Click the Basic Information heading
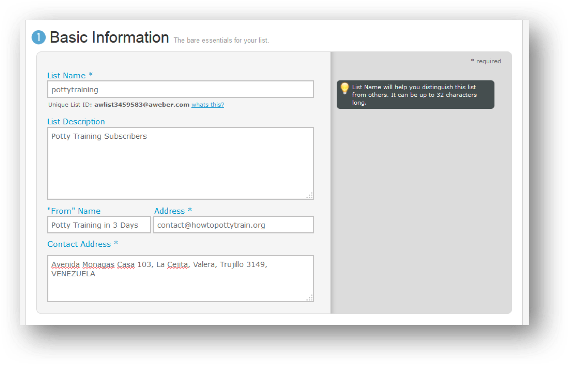The width and height of the screenshot is (569, 365). point(109,37)
